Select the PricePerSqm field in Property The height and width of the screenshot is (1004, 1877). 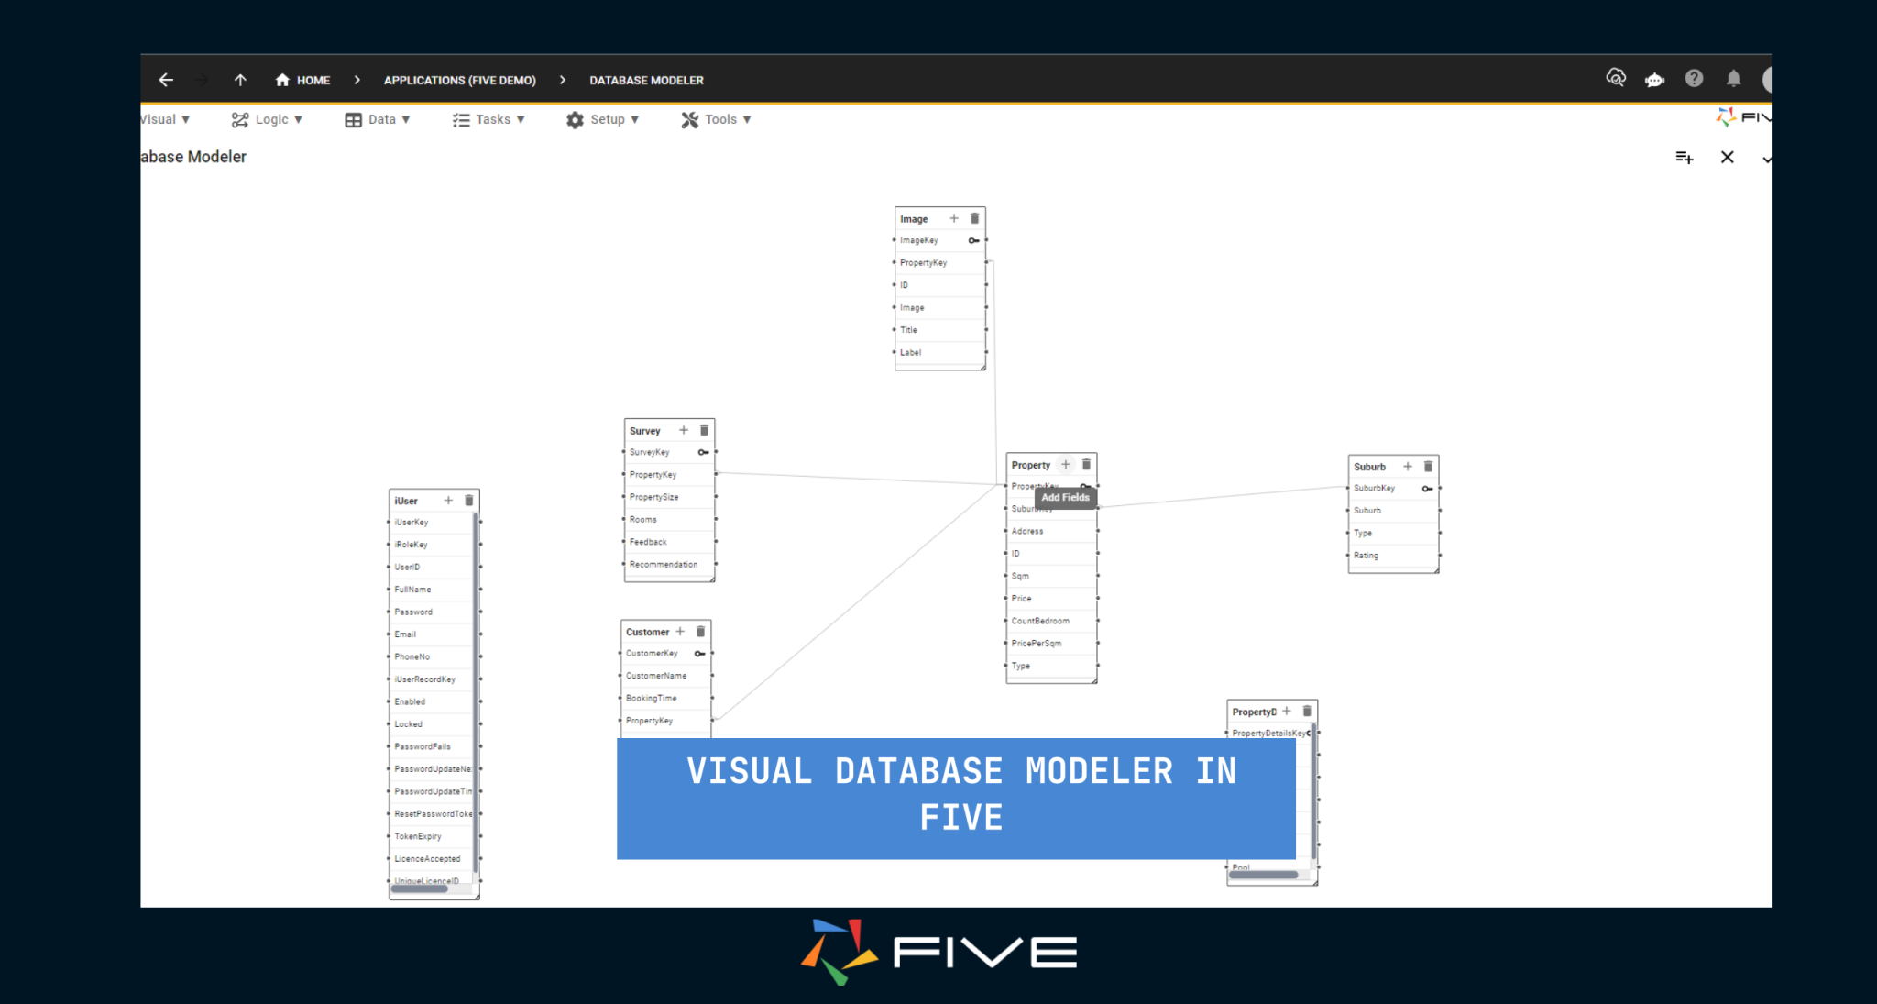click(x=1051, y=644)
